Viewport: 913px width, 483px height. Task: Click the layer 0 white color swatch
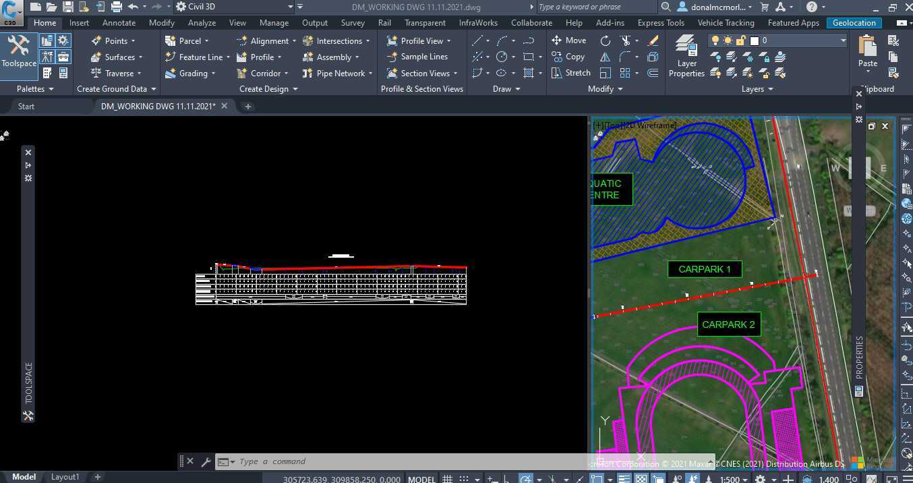point(755,40)
